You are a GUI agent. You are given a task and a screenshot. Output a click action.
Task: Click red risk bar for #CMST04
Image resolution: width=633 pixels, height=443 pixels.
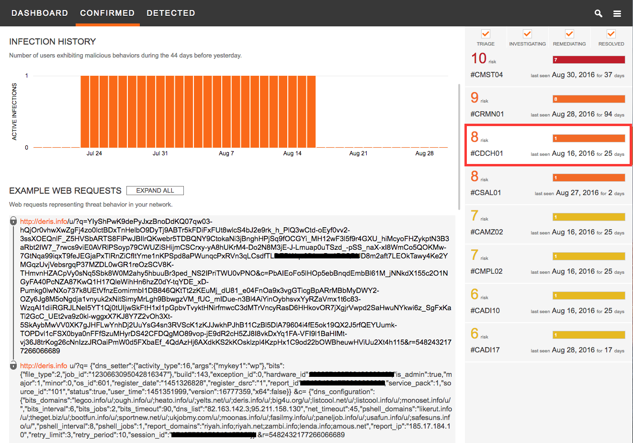point(588,60)
